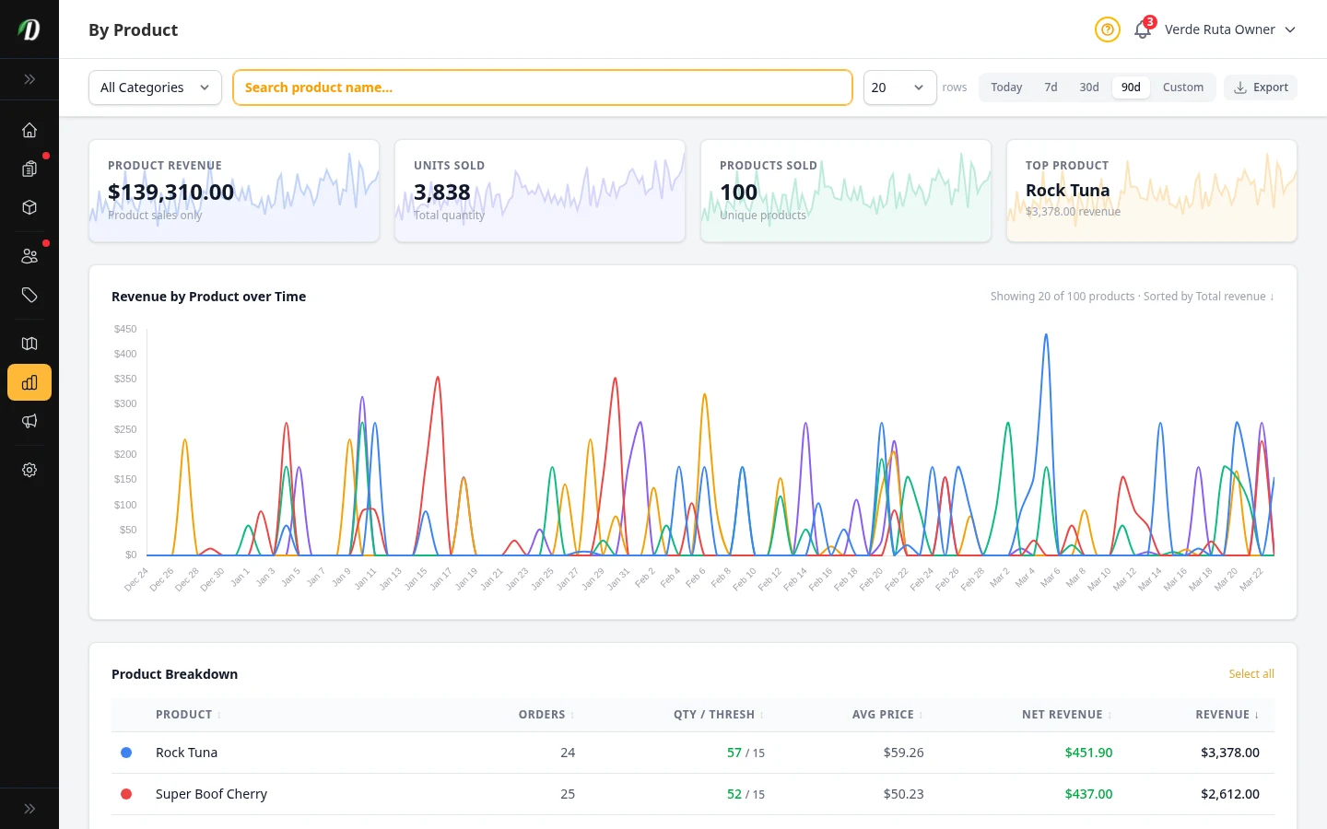Open the help question mark icon
Image resolution: width=1327 pixels, height=829 pixels.
click(x=1107, y=29)
